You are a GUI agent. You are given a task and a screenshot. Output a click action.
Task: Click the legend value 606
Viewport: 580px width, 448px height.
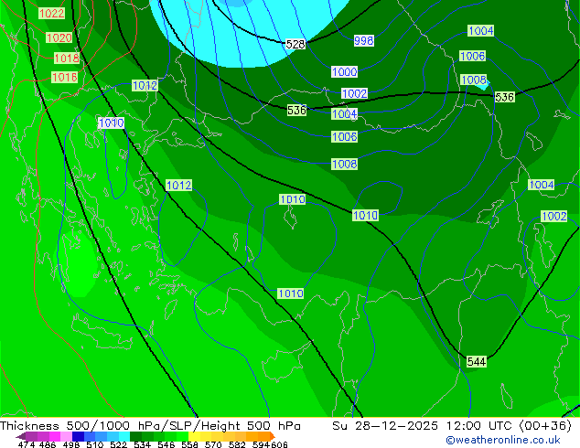[x=279, y=444]
